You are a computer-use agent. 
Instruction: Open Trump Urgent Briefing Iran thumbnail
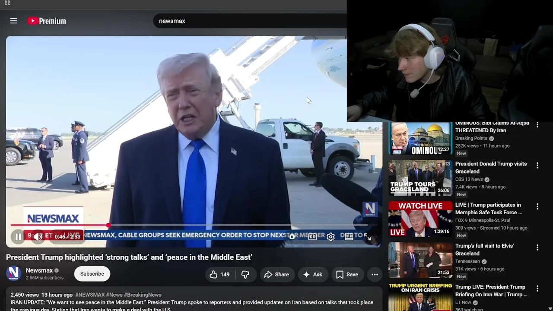point(420,297)
